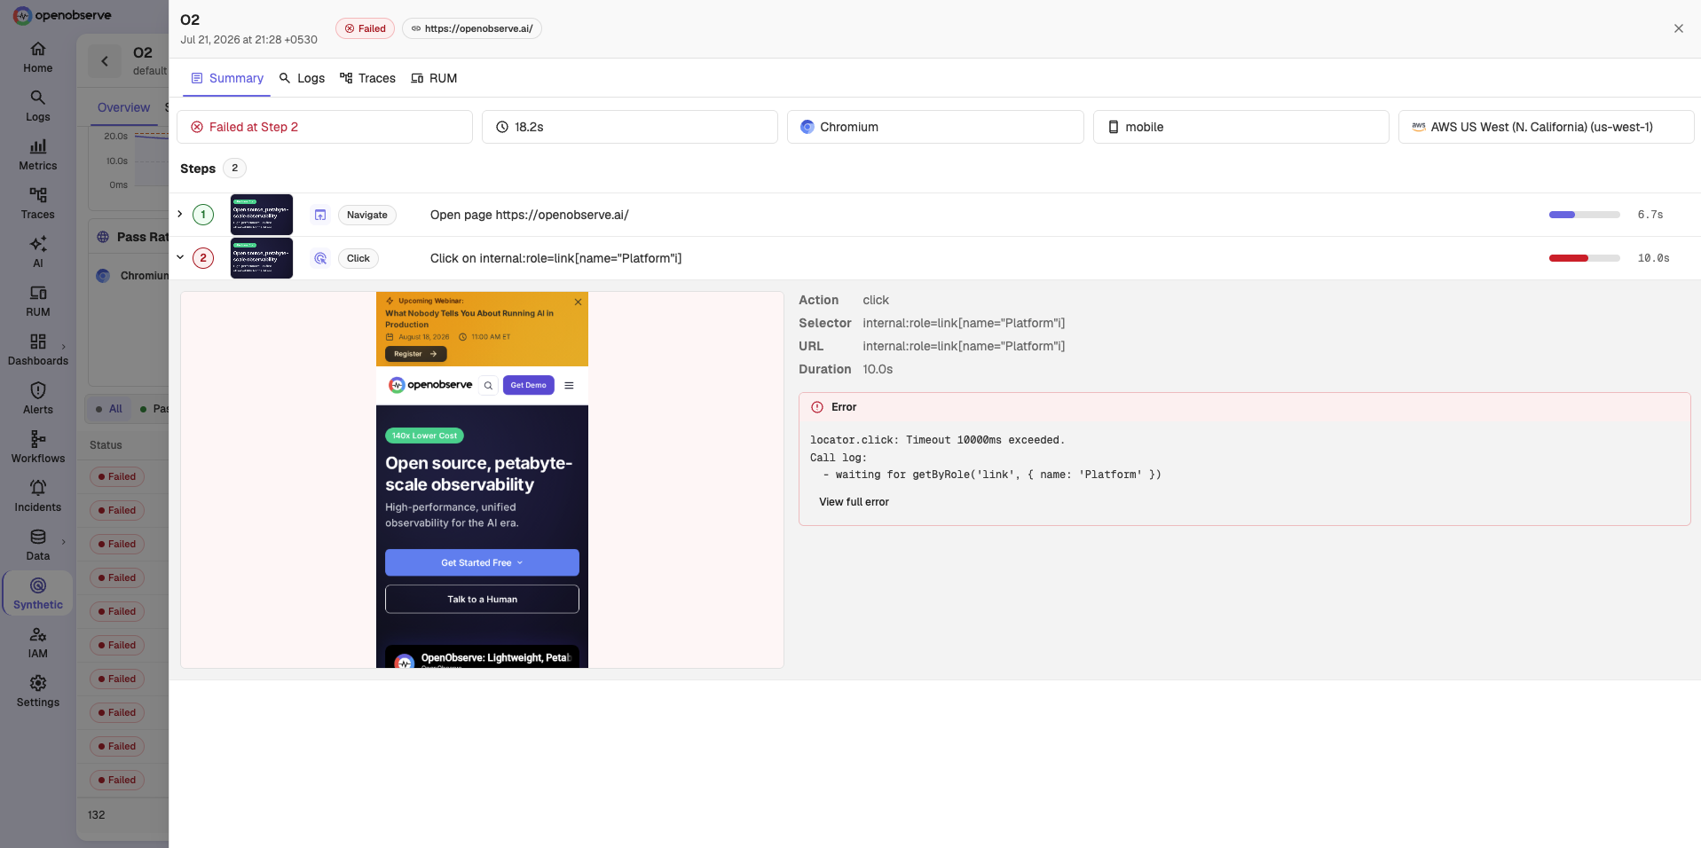Switch to the Summary tab
1701x848 pixels.
[x=227, y=78]
